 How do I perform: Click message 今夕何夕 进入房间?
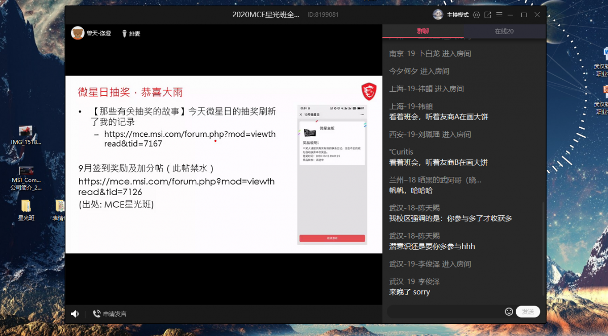point(419,71)
